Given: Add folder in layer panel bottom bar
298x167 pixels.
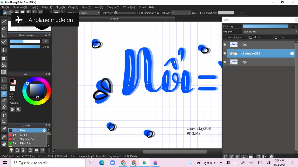Looking at the screenshot, I should (x=251, y=157).
